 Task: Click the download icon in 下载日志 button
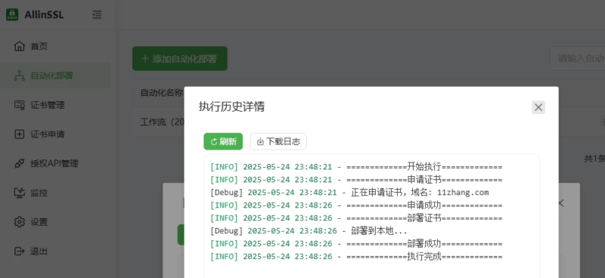(x=260, y=142)
